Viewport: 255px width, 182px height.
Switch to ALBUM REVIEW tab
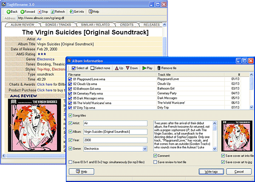[x=23, y=25]
